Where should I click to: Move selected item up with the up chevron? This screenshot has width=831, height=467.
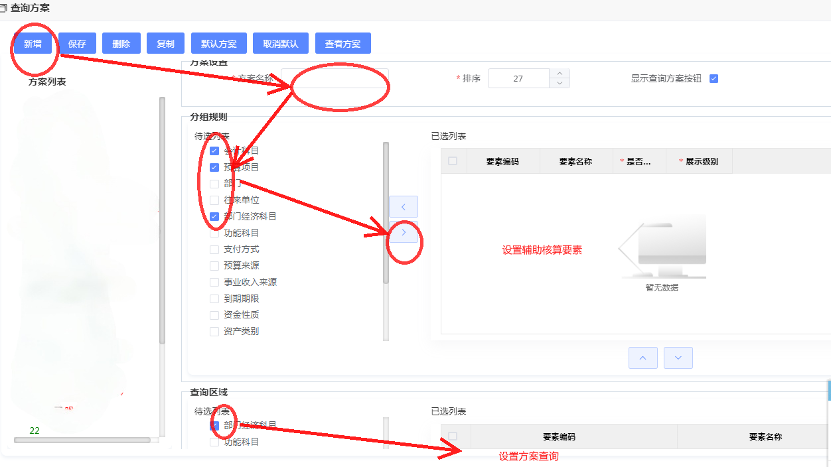click(642, 358)
